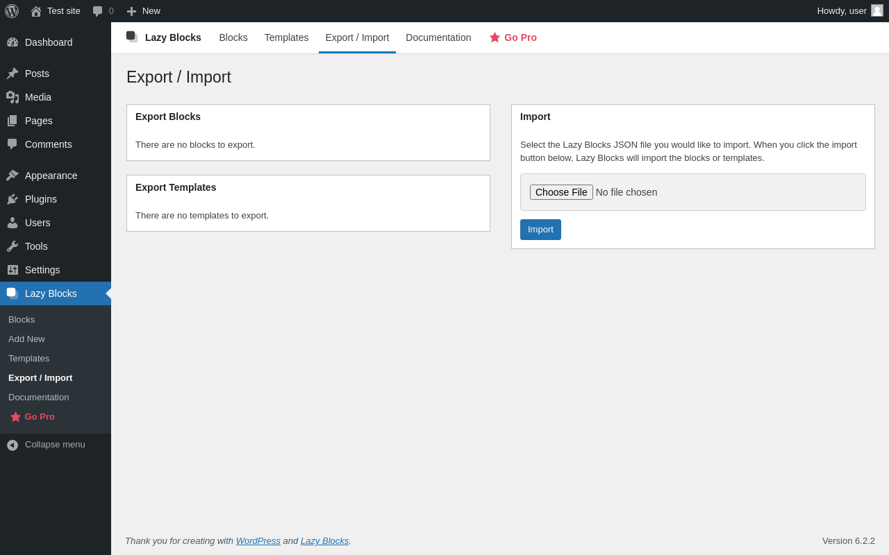Select the Blocks tab in header
889x555 pixels.
pyautogui.click(x=233, y=37)
